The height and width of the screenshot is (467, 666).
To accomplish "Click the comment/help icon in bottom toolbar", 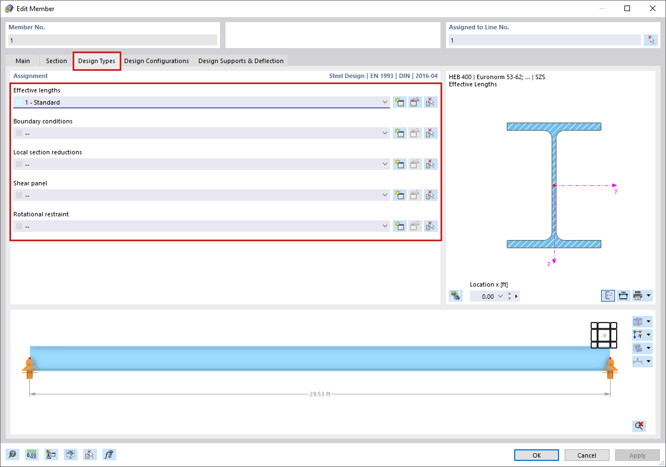I will pyautogui.click(x=12, y=454).
